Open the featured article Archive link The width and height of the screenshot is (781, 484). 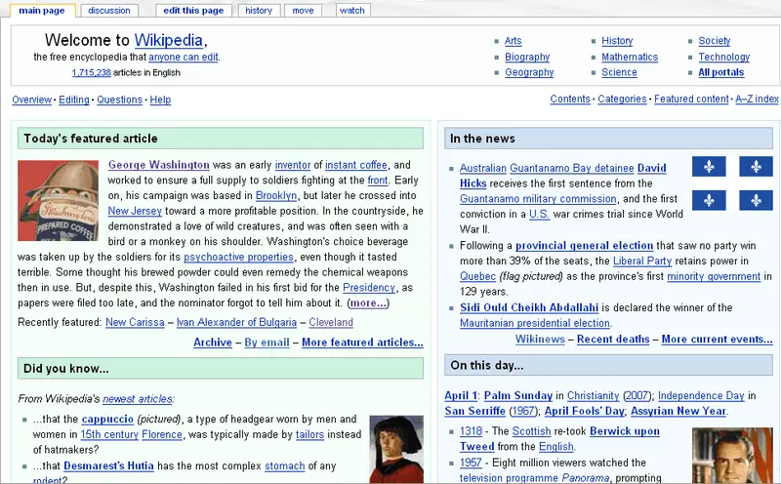coord(213,343)
